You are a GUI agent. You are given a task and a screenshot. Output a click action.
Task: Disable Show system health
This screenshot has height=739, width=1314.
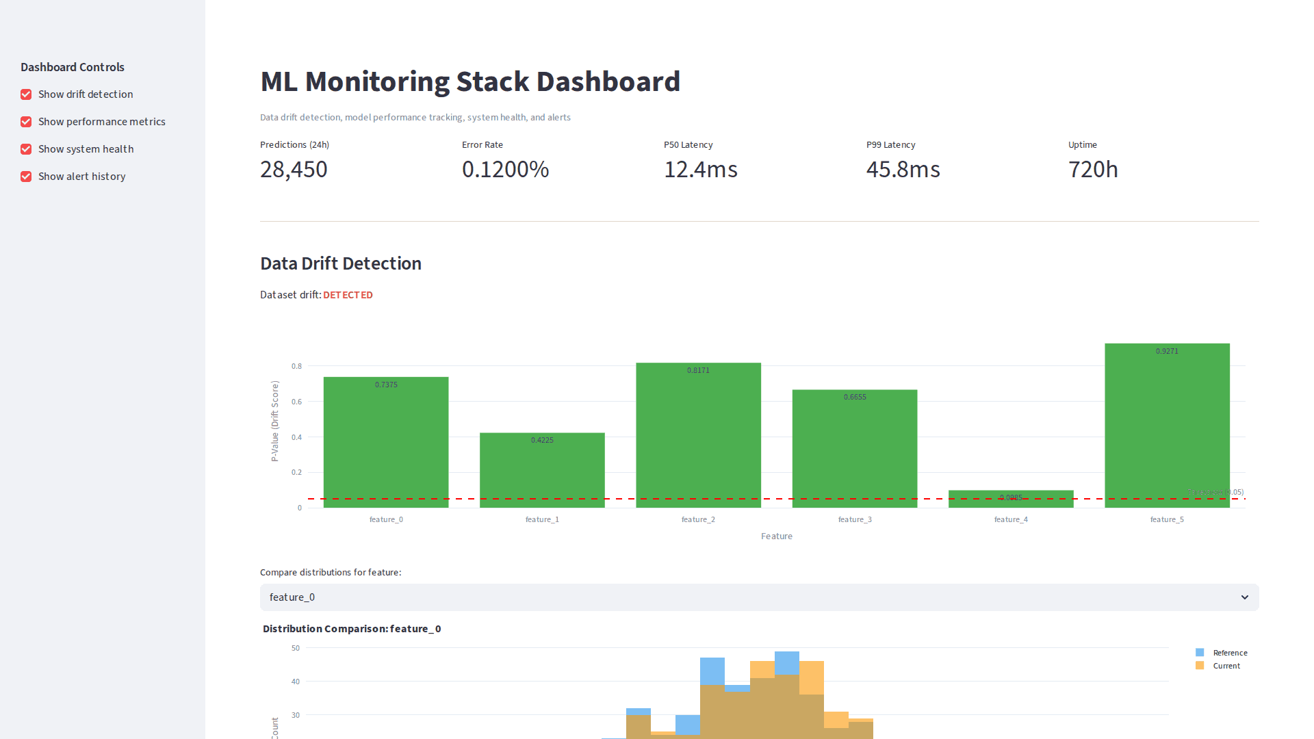[x=26, y=149]
